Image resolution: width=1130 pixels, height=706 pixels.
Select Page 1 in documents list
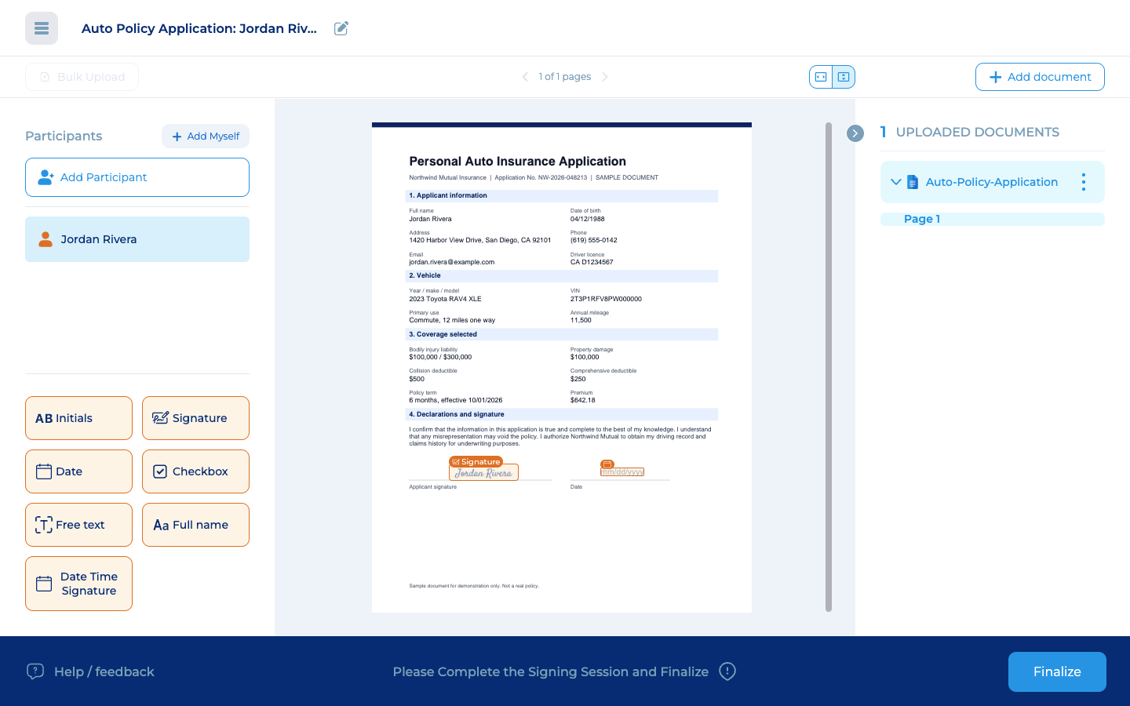[x=993, y=219]
